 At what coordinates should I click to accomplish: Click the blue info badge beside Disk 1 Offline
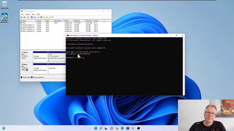(x=27, y=70)
